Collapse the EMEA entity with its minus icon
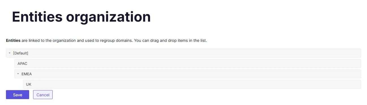 (x=18, y=74)
